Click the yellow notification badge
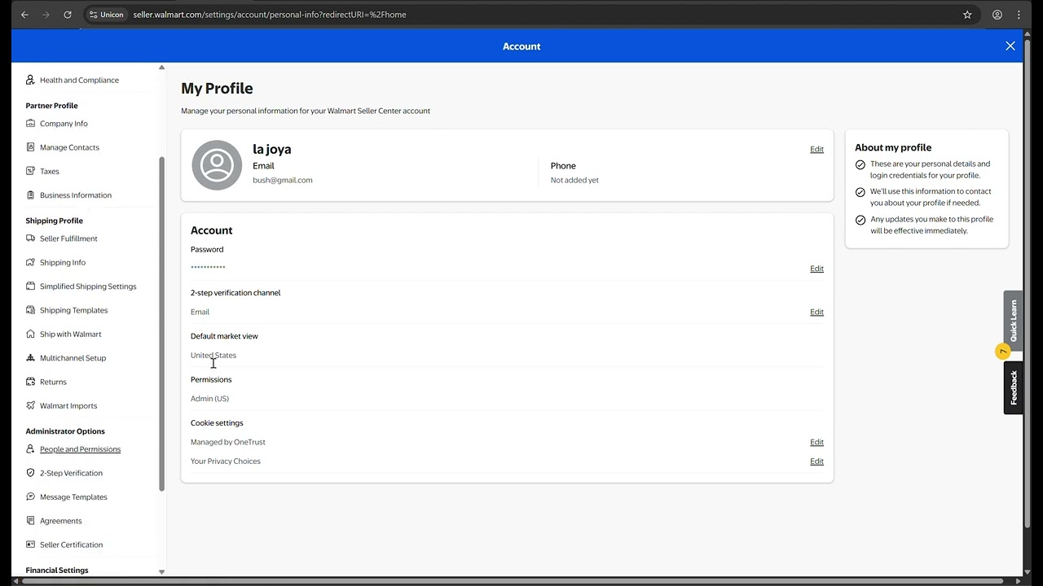Screen dimensions: 1043x586 [1003, 352]
